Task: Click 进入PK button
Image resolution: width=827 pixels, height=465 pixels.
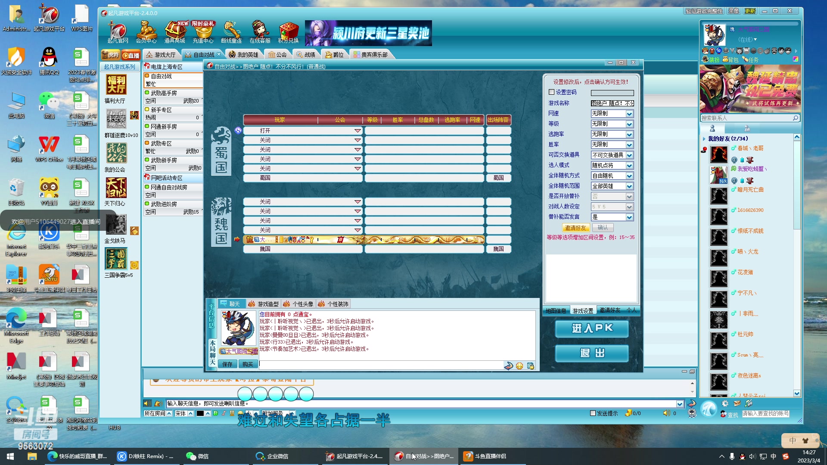Action: coord(592,329)
